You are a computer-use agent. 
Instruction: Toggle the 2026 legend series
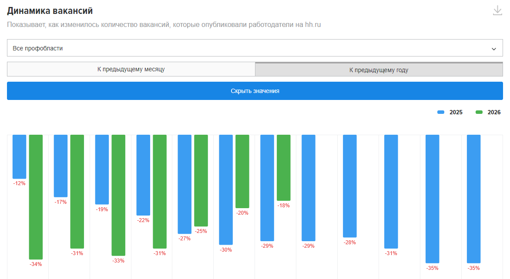[488, 112]
